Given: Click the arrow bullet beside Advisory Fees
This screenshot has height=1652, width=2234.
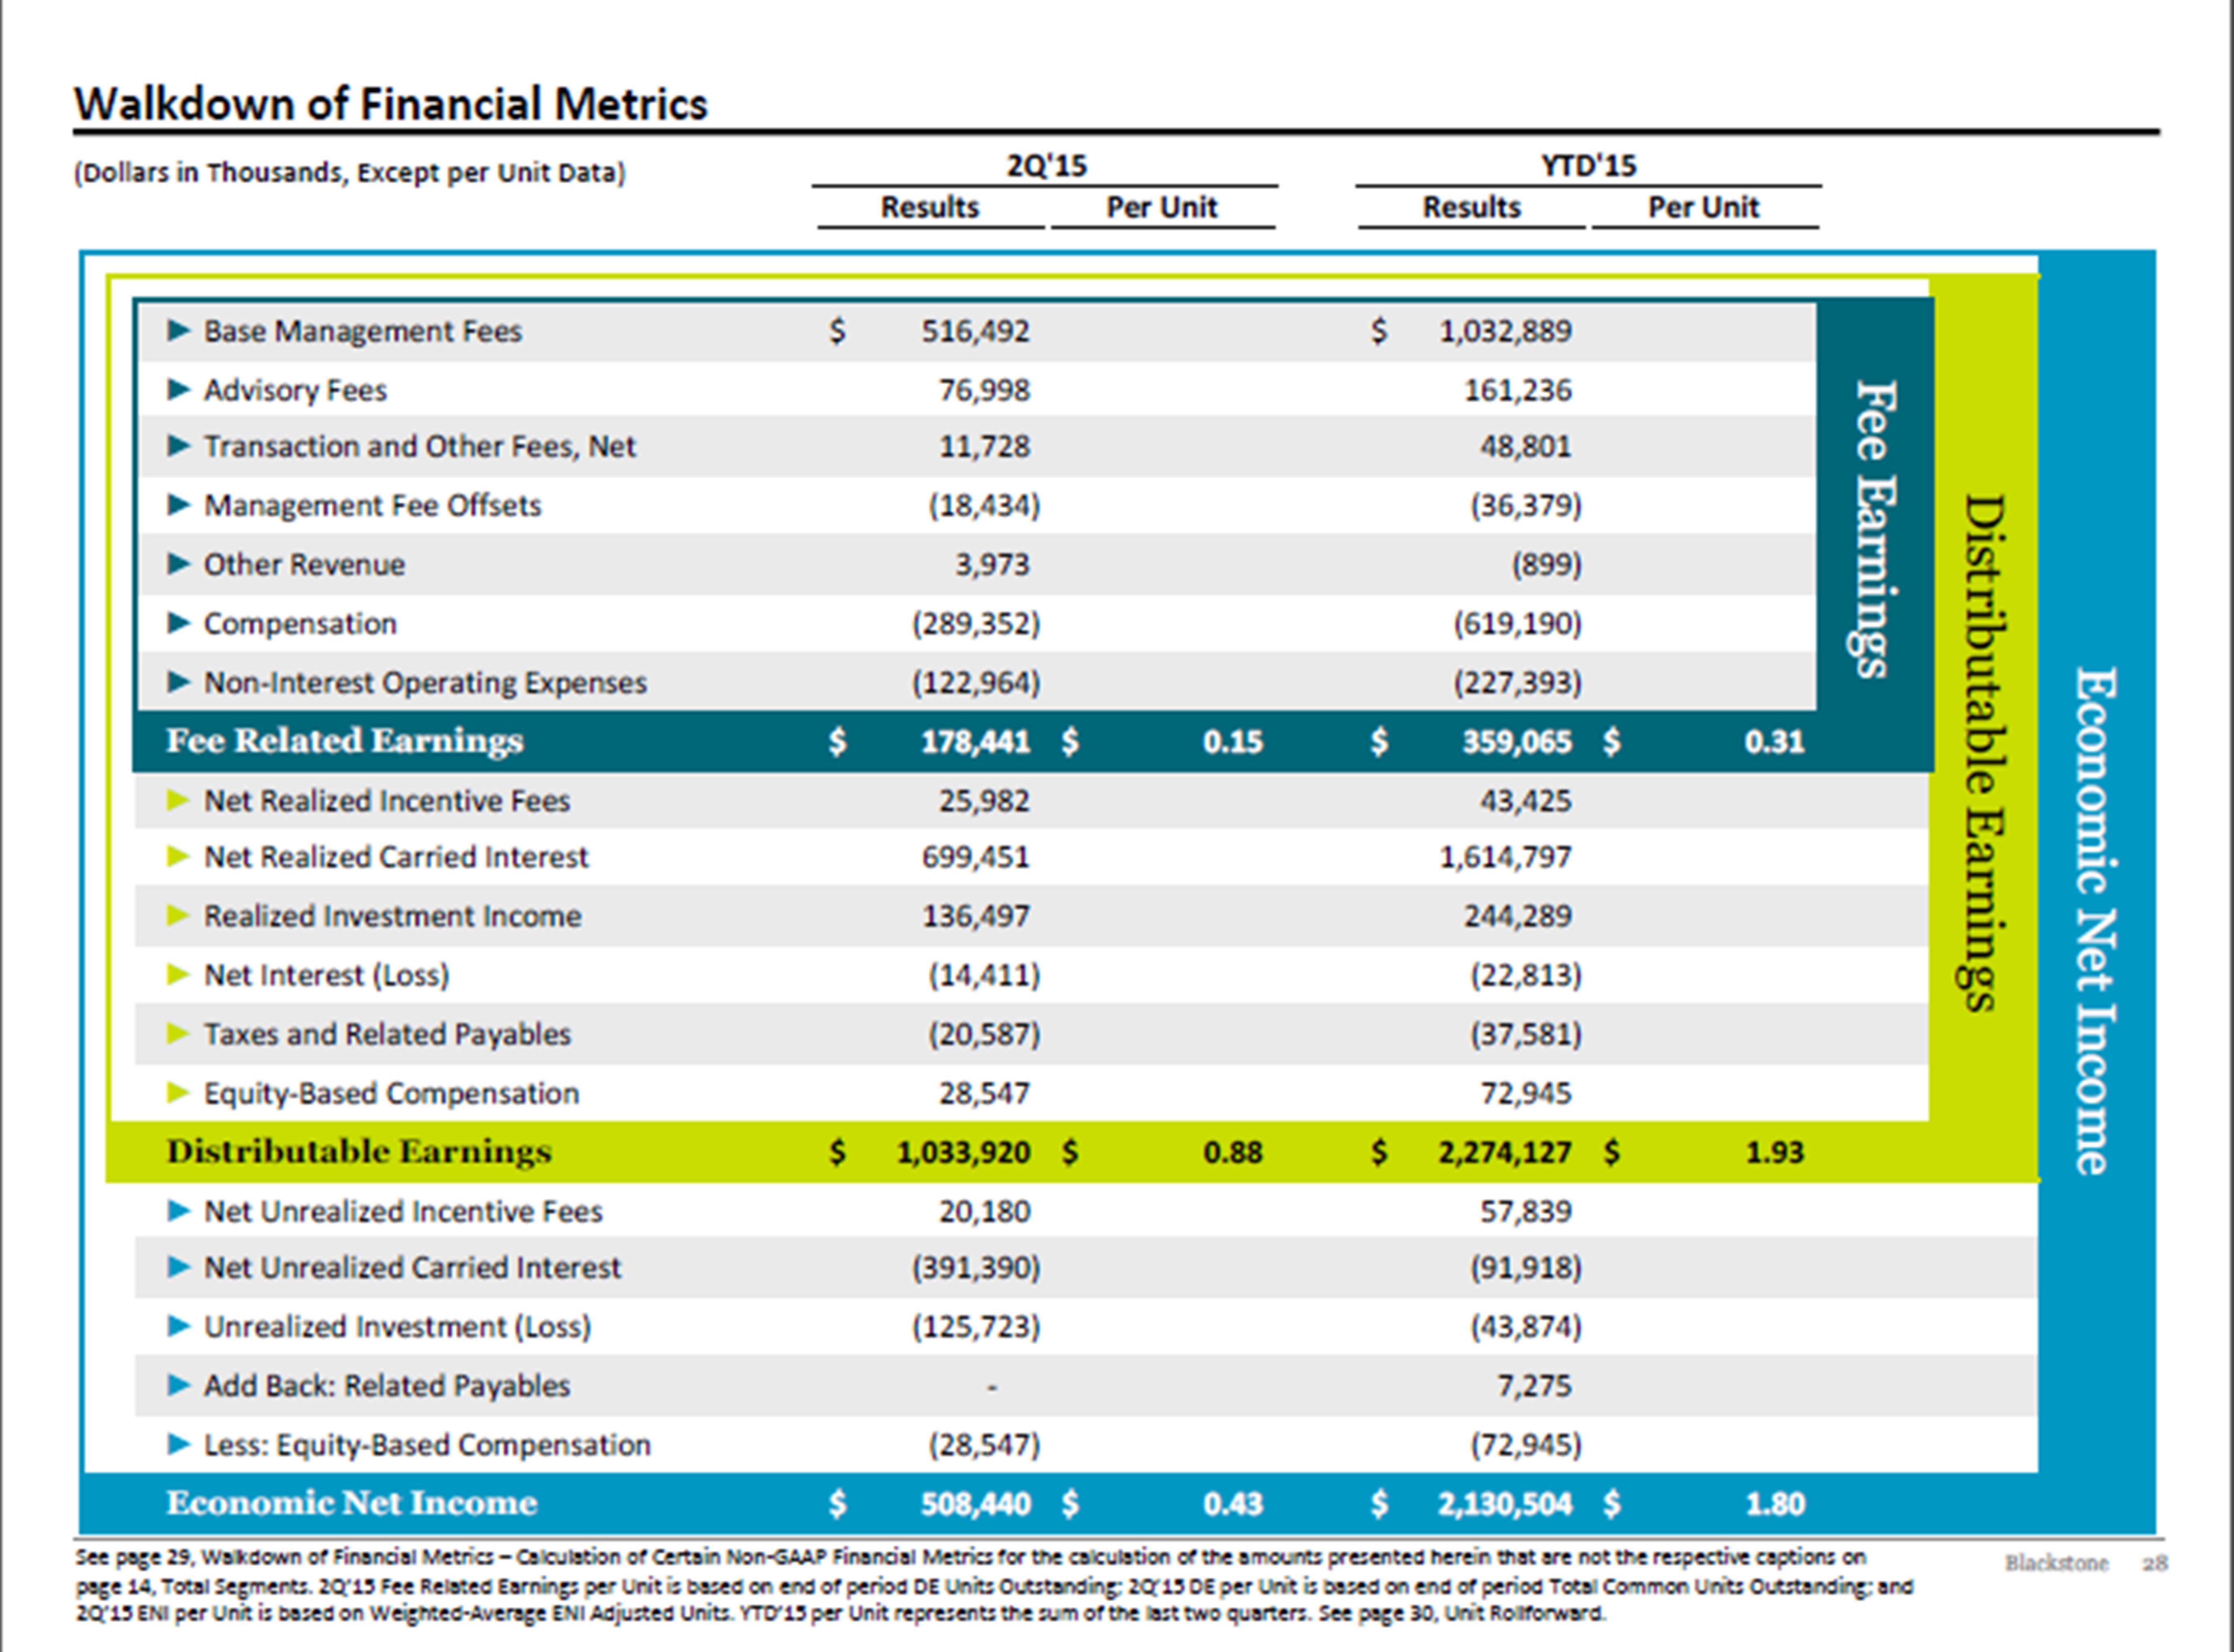Looking at the screenshot, I should pos(179,389).
